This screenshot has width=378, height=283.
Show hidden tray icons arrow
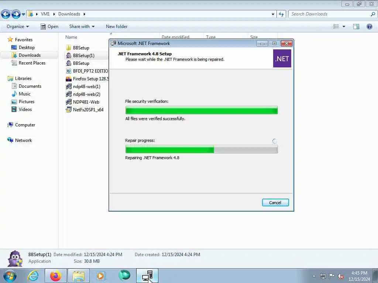(314, 276)
